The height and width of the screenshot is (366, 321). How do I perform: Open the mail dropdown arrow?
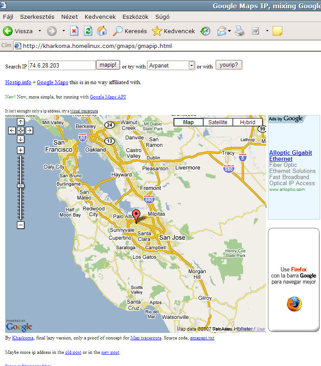tap(230, 31)
